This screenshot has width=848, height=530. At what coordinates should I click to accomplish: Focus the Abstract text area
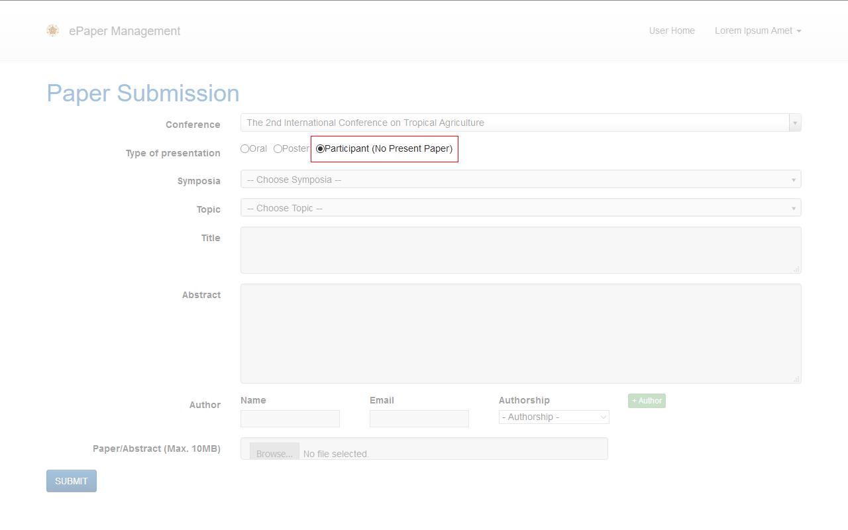[x=520, y=333]
